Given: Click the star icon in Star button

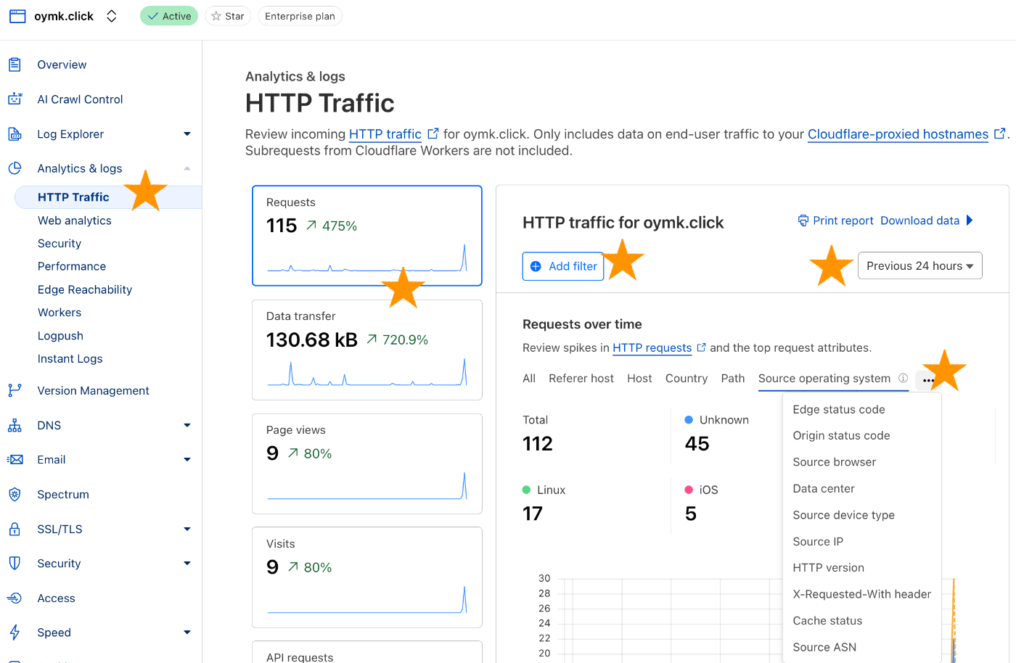Looking at the screenshot, I should click(216, 16).
